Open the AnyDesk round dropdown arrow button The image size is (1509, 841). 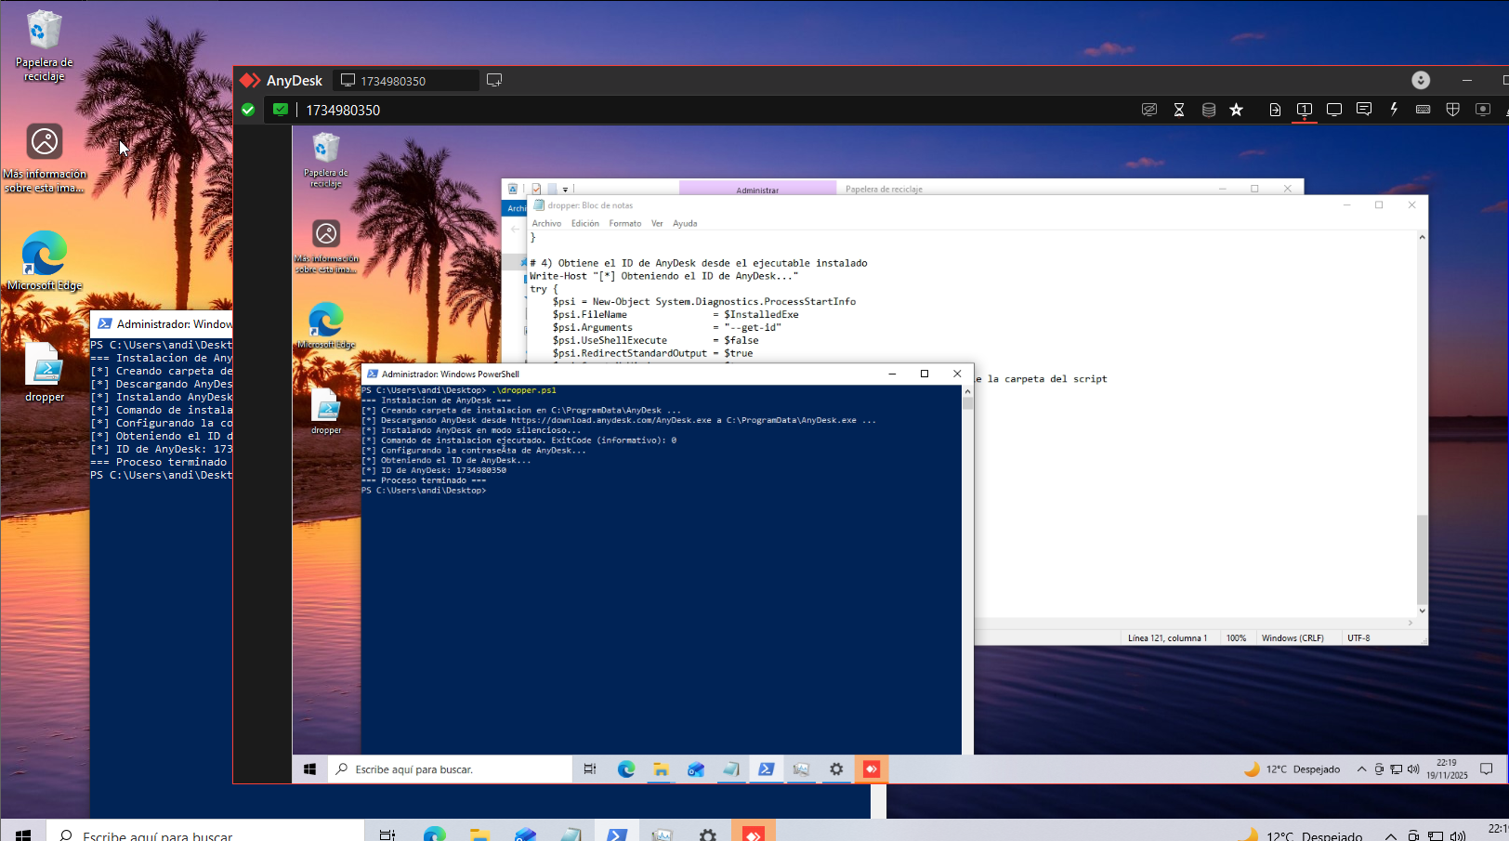point(1421,81)
